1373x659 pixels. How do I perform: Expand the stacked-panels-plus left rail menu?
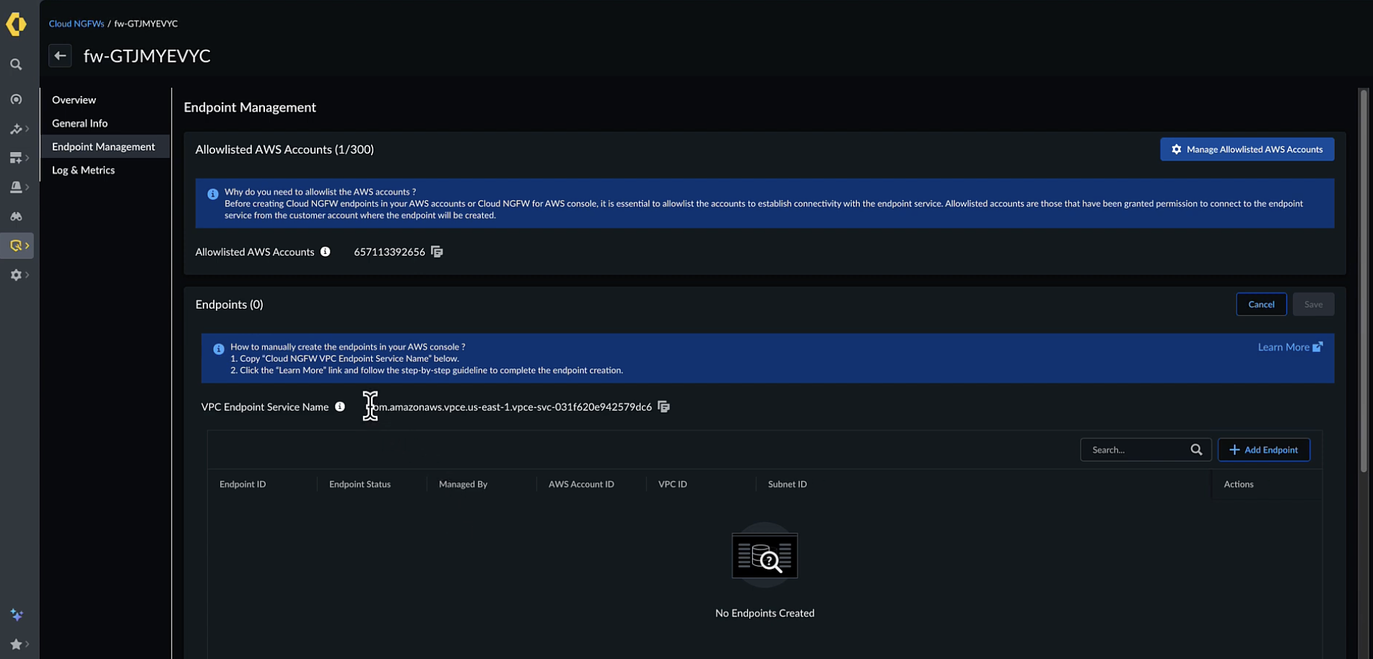19,158
